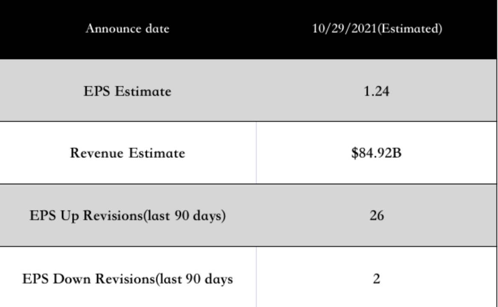
Task: Click the "EPS Down Revisions" row label
Action: pos(128,279)
